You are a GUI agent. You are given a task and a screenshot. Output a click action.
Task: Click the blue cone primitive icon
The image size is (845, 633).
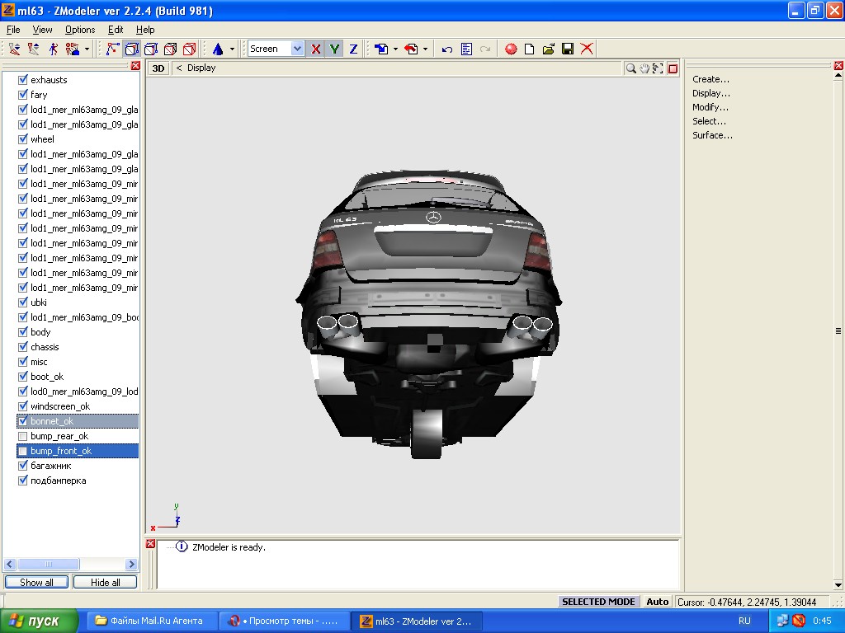click(218, 49)
